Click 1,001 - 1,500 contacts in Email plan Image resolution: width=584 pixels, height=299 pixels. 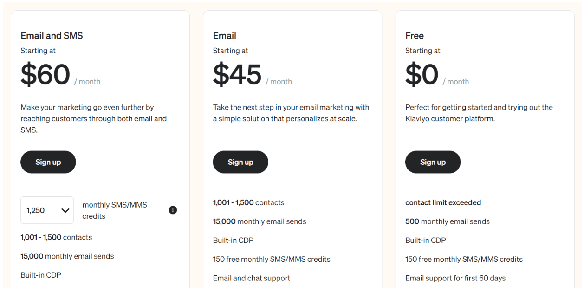pyautogui.click(x=249, y=202)
